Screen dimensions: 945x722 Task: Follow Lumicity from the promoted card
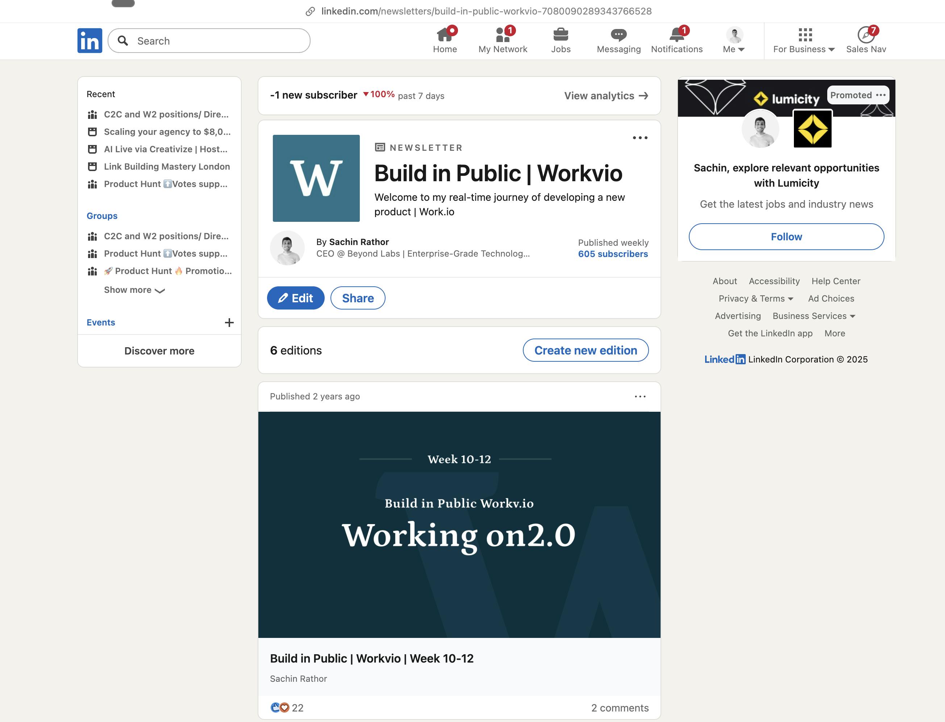(x=786, y=236)
